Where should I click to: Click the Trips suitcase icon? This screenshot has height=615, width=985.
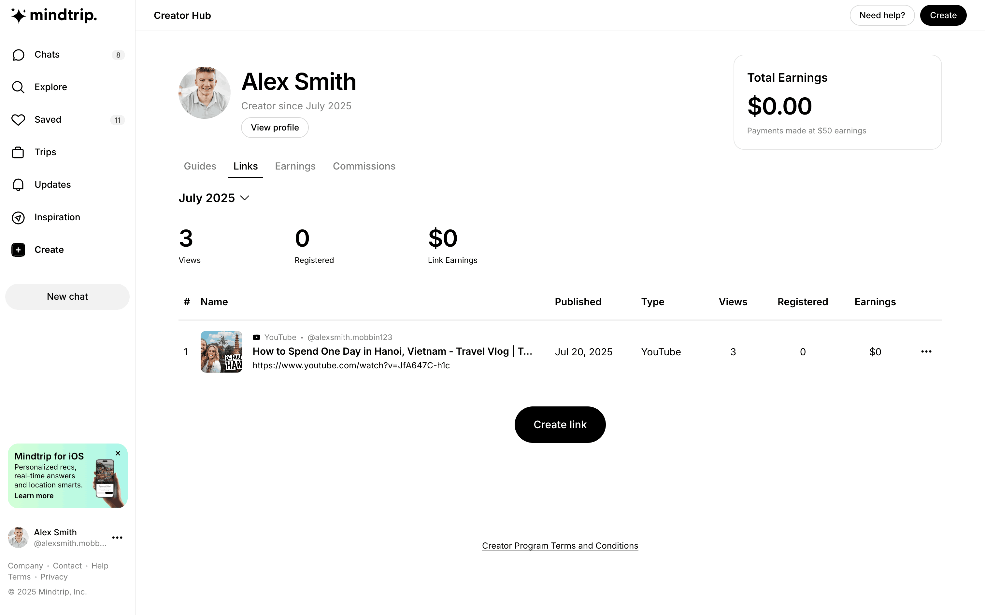pyautogui.click(x=18, y=152)
